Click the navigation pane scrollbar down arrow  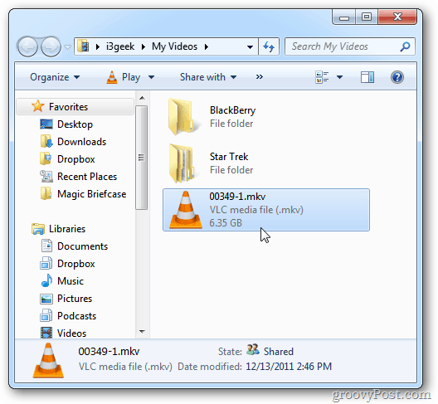pyautogui.click(x=142, y=332)
